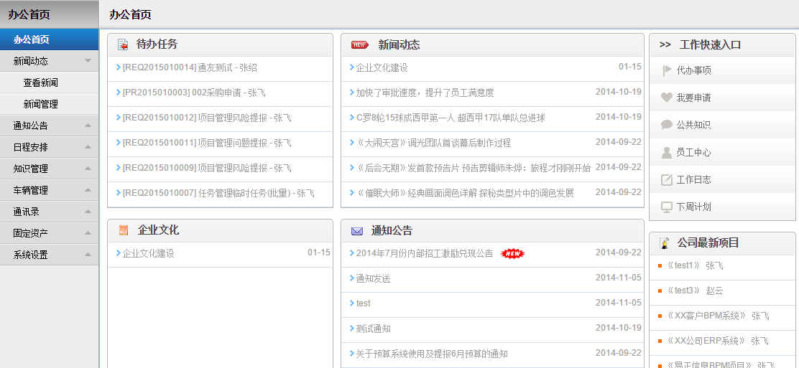Expand the 系统设置 sidebar menu
Viewport: 799px width, 368px height.
point(88,255)
